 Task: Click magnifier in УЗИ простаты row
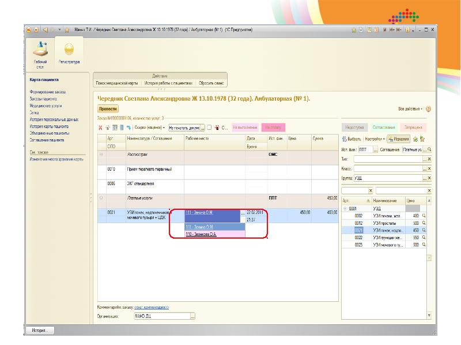point(424,223)
